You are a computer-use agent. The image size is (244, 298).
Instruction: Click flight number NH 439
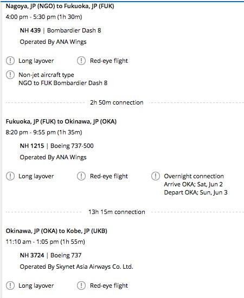tap(30, 30)
